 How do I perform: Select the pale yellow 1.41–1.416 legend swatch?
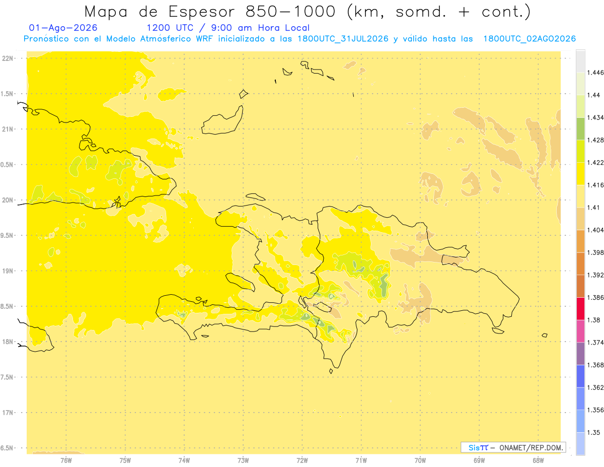coord(580,196)
